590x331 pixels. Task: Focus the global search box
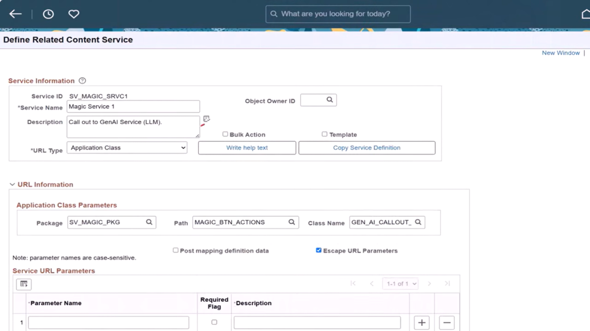338,14
